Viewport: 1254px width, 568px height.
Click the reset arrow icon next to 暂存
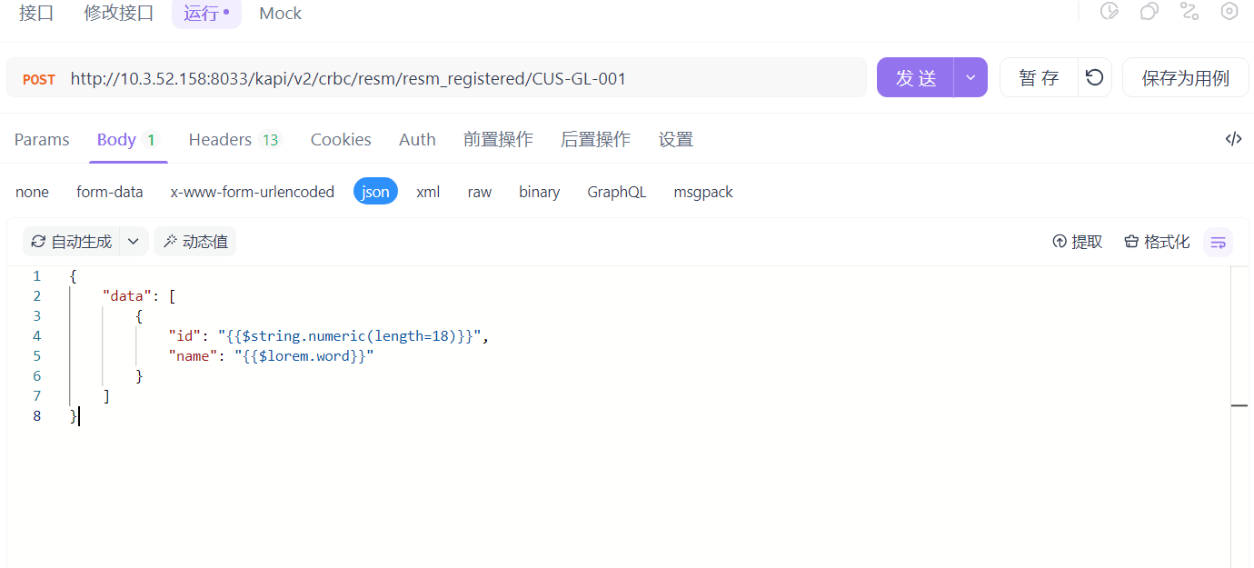(x=1095, y=78)
